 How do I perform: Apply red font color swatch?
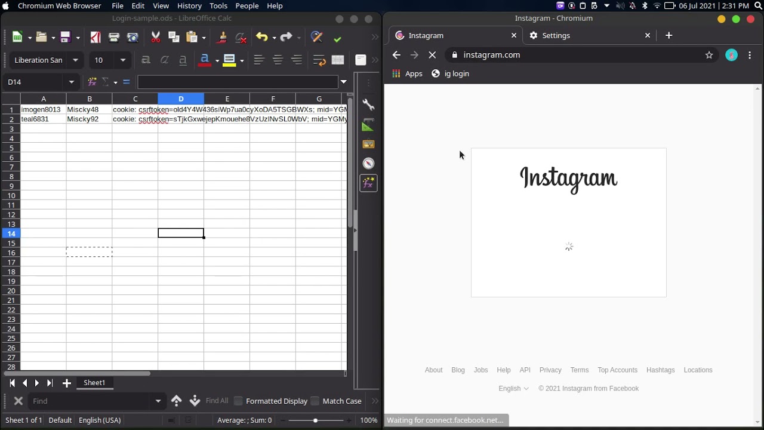coord(205,60)
